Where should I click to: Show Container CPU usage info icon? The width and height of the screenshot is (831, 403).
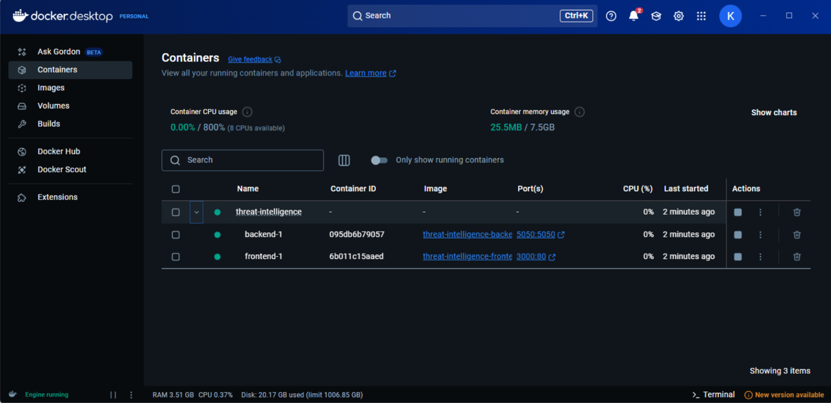(247, 112)
